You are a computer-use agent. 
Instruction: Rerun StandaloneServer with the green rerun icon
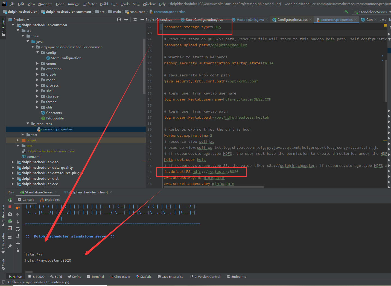click(x=10, y=200)
